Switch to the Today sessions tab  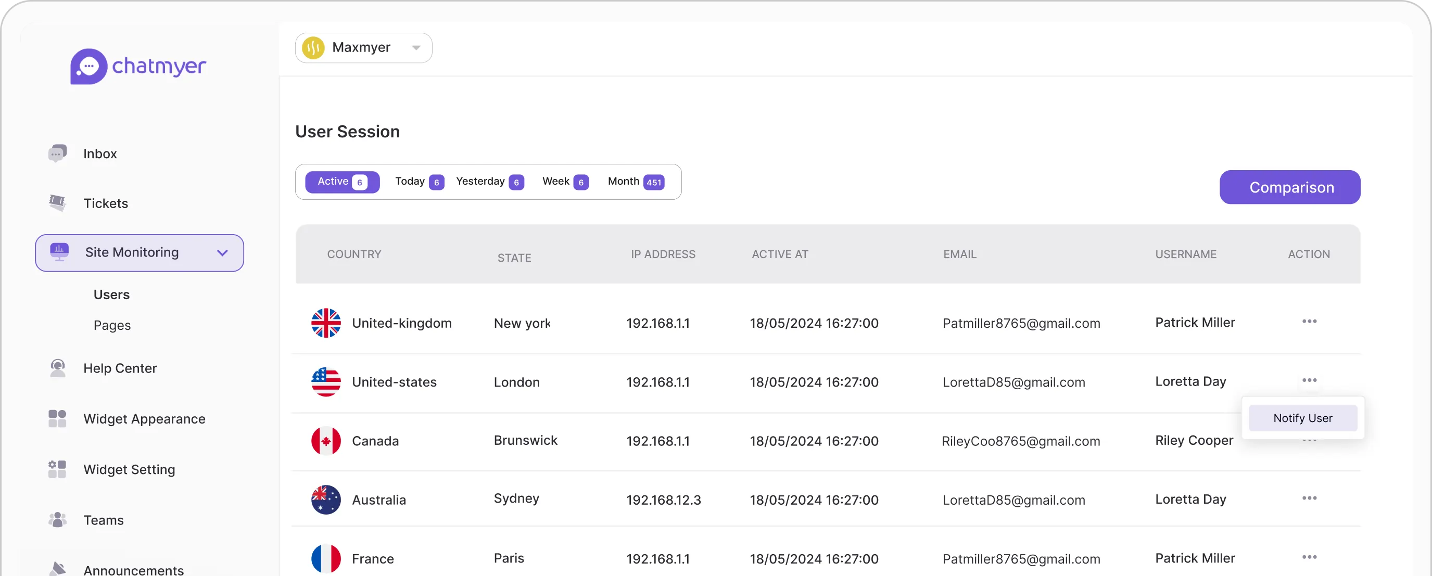click(x=419, y=182)
